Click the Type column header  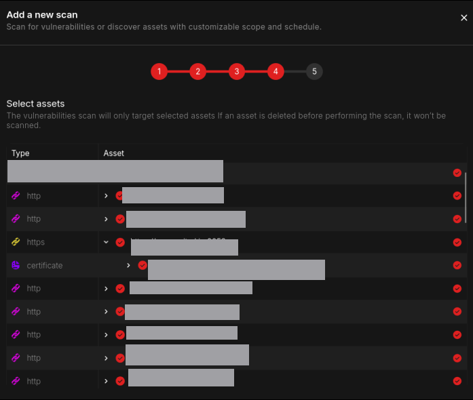pos(20,153)
